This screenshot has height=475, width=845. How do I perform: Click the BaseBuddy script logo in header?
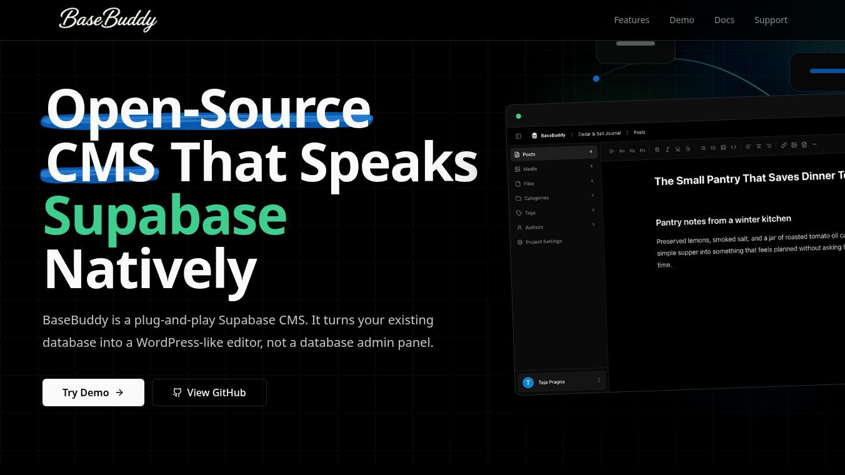coord(107,19)
